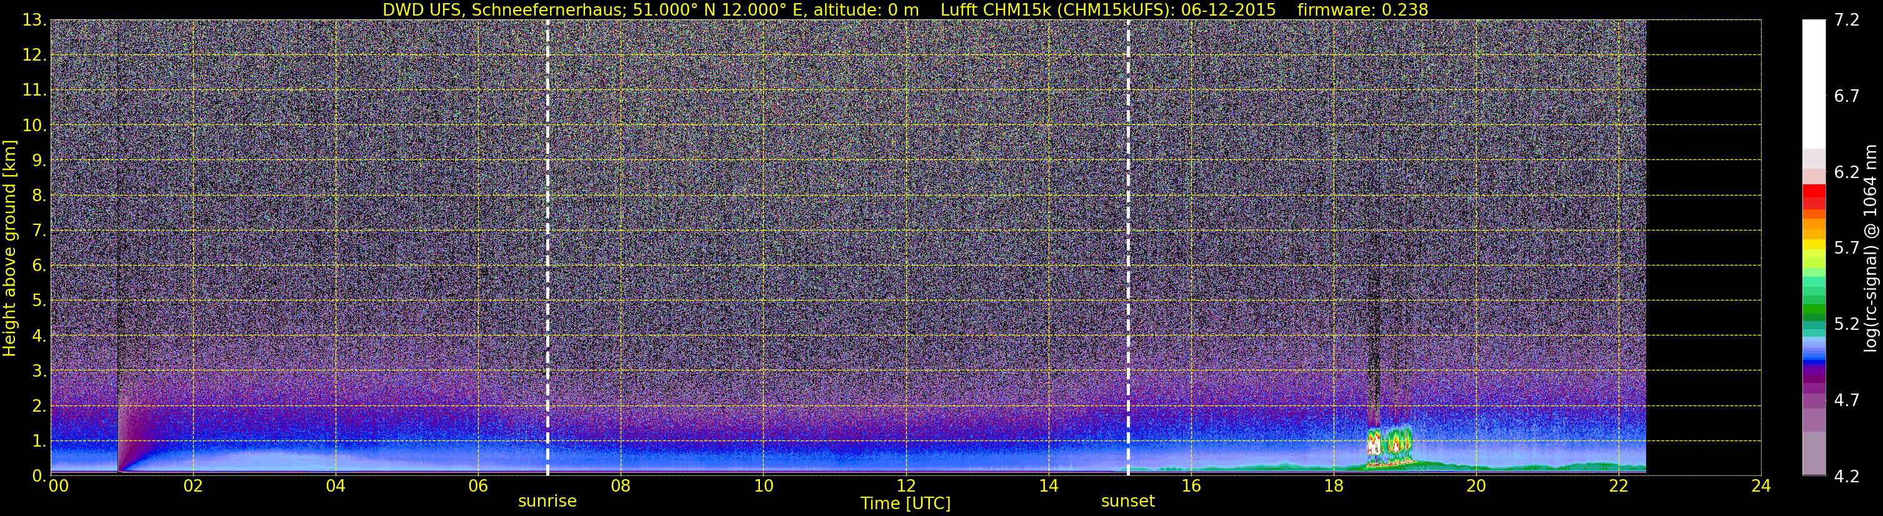Click the height axis tick '13.'
The image size is (1883, 516).
click(x=34, y=21)
